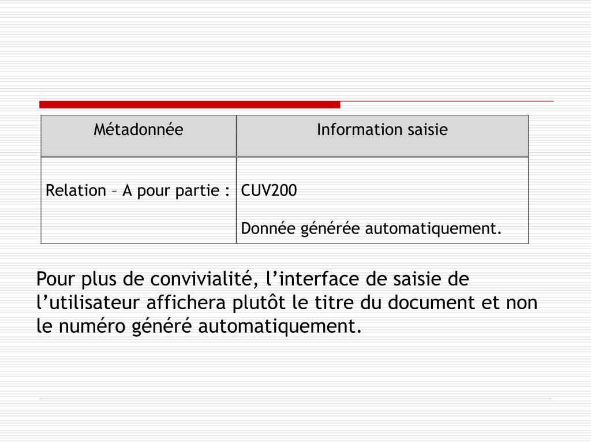Click the thin gray footer line
Screen dimensions: 591x443
[295, 399]
